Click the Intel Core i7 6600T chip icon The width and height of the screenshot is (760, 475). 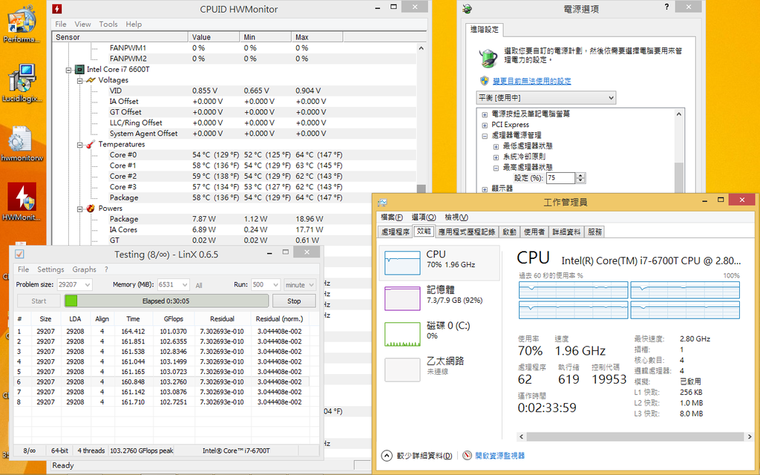tap(80, 69)
